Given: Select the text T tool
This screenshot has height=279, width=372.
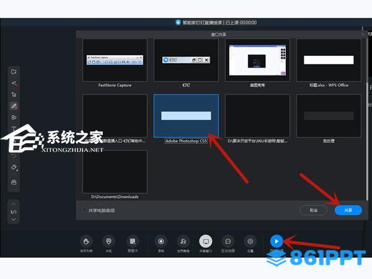Looking at the screenshot, I should (x=14, y=128).
